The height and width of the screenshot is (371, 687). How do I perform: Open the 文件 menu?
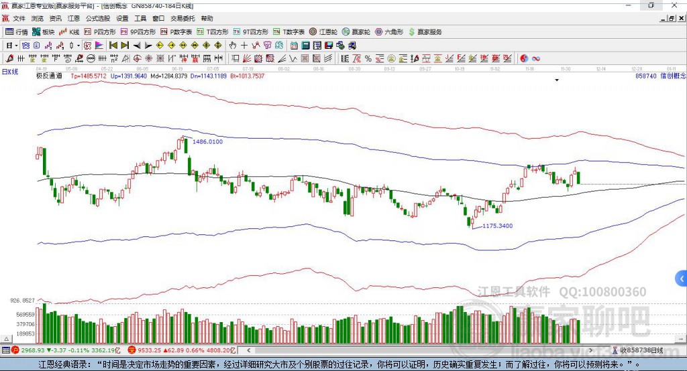click(x=19, y=18)
